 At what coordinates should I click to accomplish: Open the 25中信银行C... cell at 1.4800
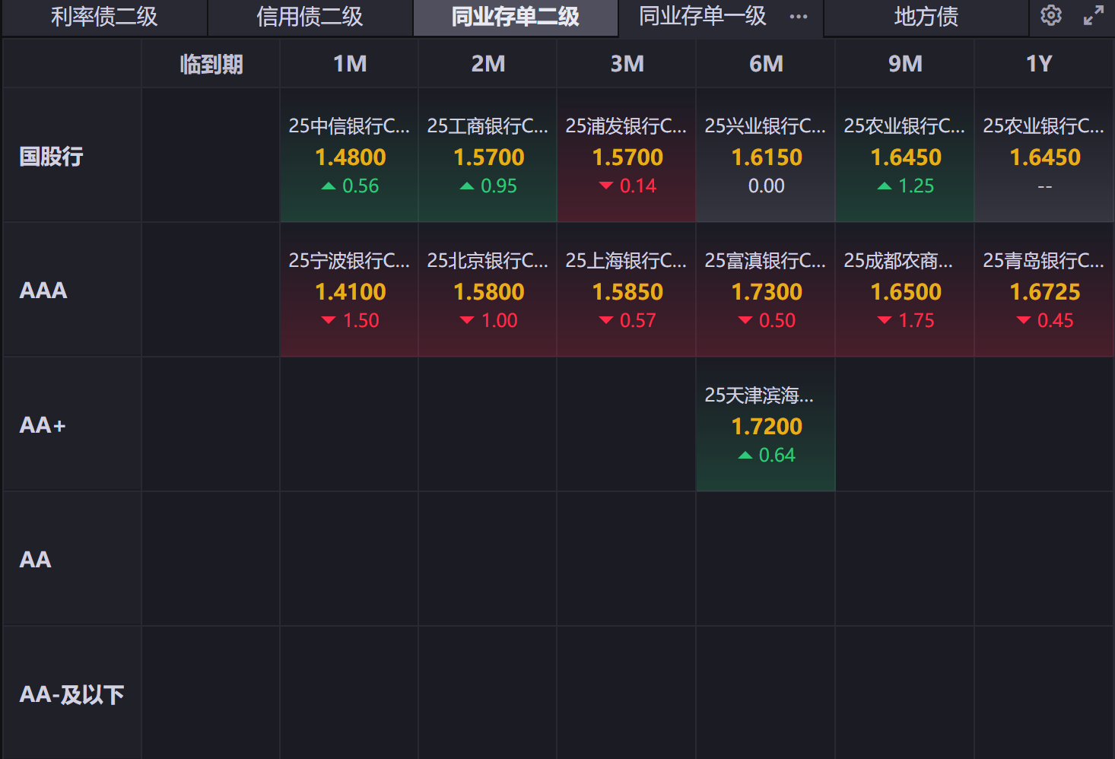click(350, 156)
